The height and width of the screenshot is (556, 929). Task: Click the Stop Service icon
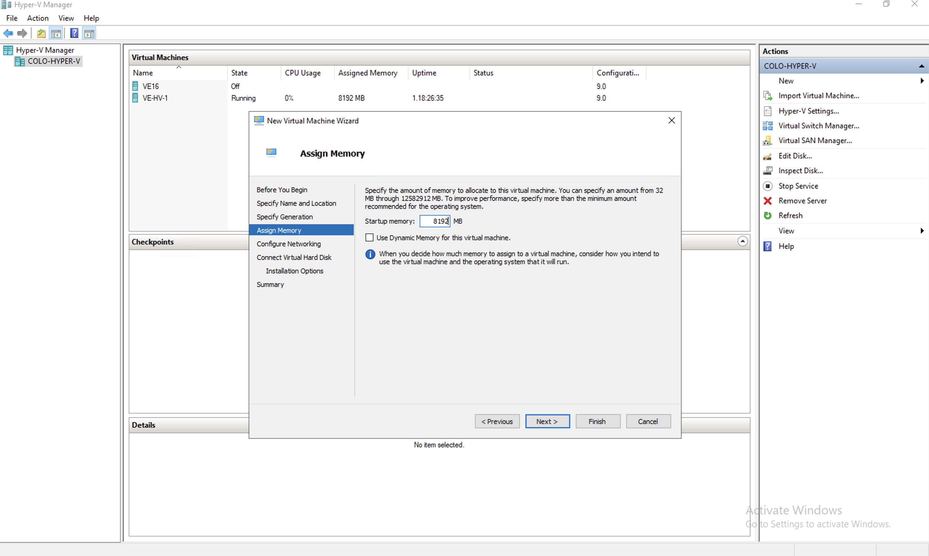pos(768,186)
